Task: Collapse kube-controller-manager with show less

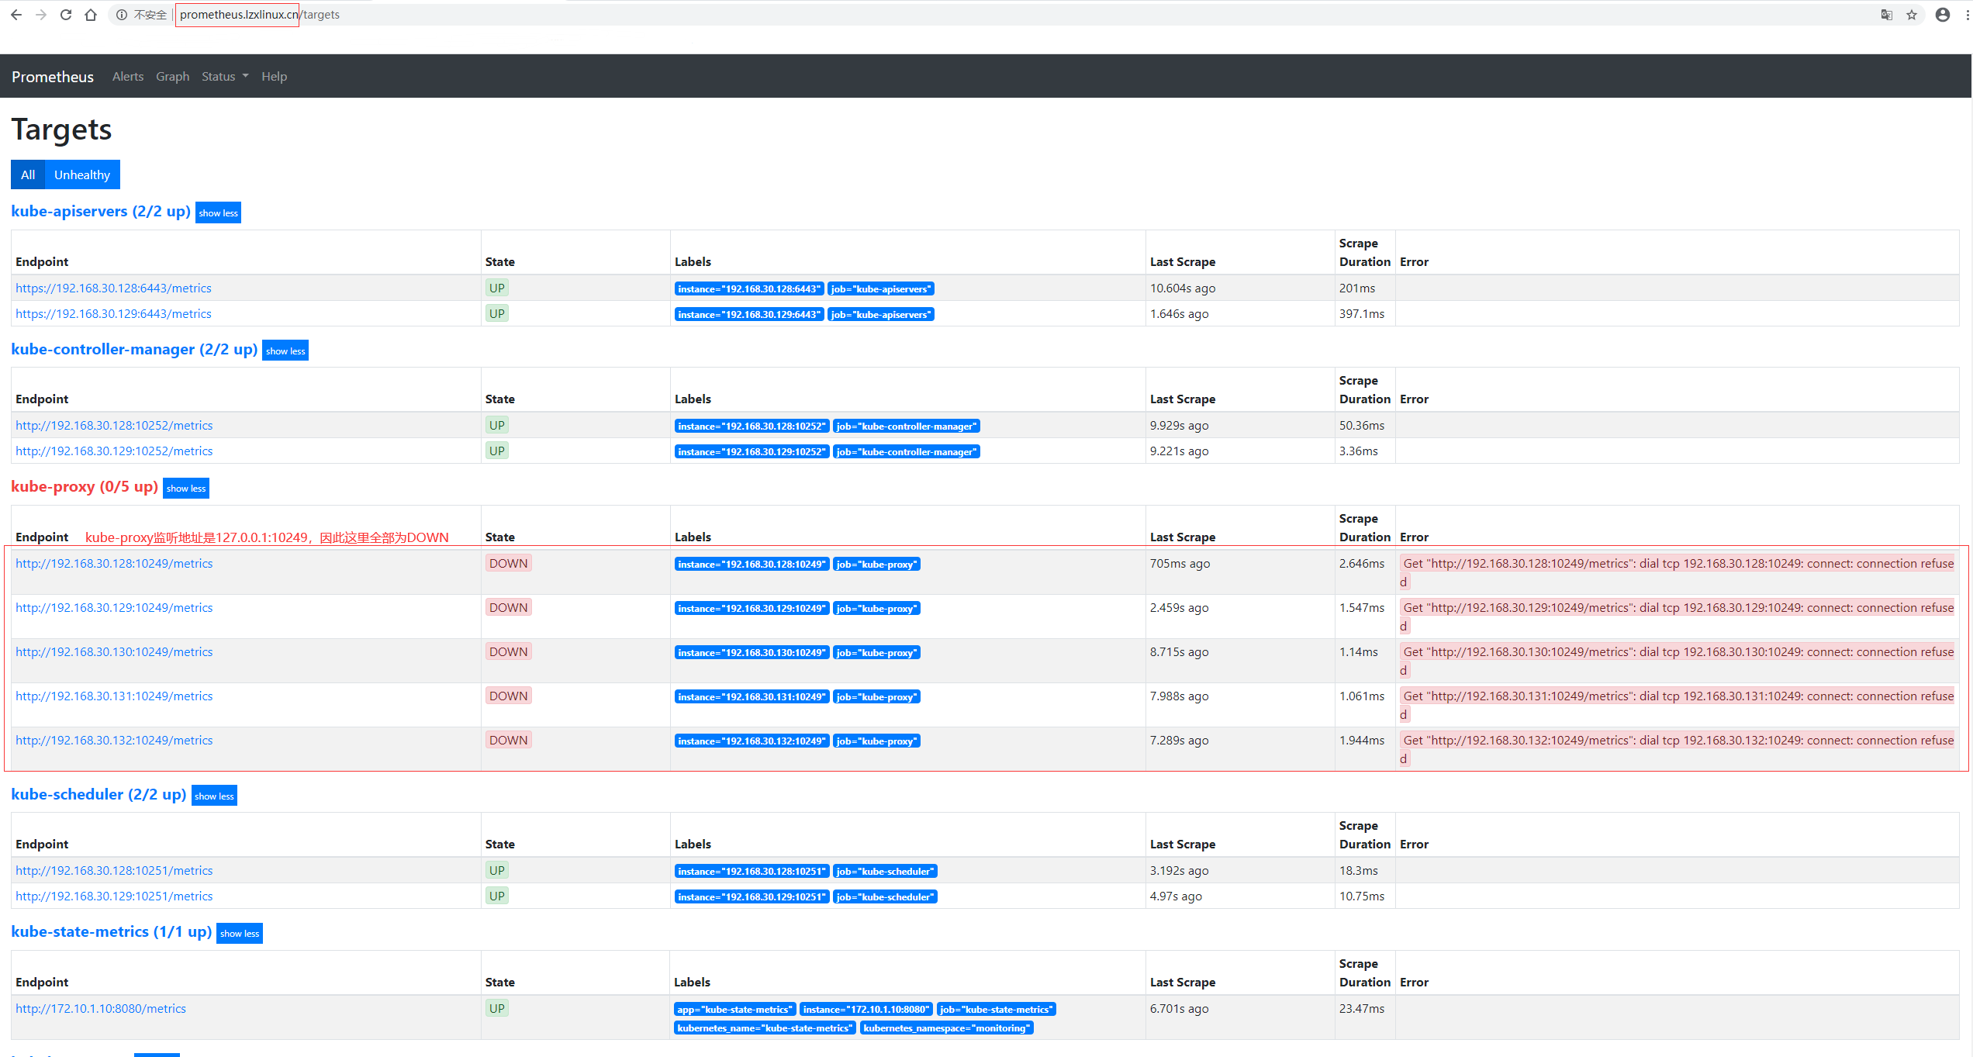Action: [x=285, y=351]
